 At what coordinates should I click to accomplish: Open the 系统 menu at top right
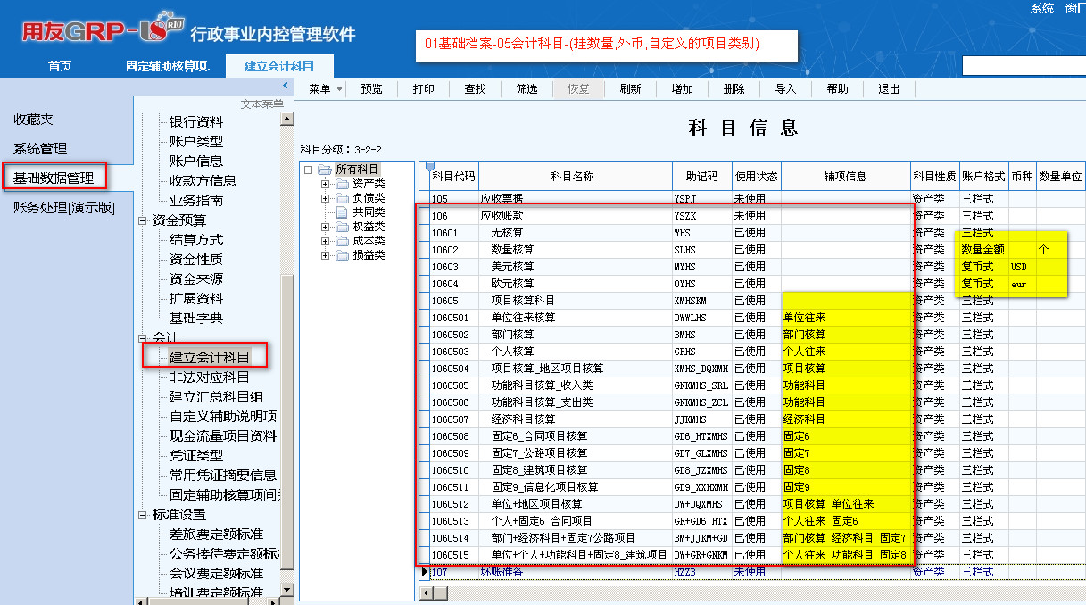1041,8
